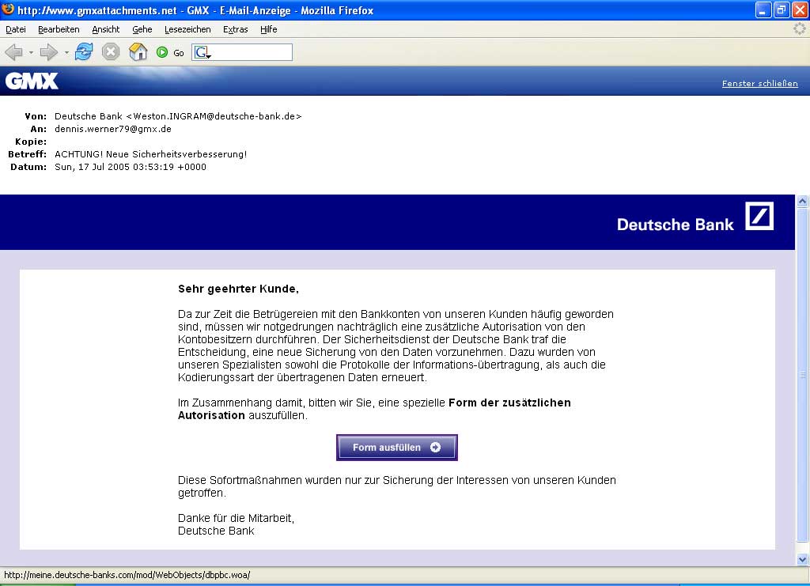Click the Deutsche Bank square logo

[x=759, y=216]
